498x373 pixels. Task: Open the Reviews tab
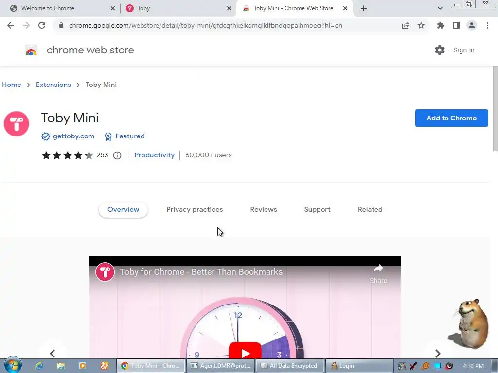pyautogui.click(x=263, y=210)
